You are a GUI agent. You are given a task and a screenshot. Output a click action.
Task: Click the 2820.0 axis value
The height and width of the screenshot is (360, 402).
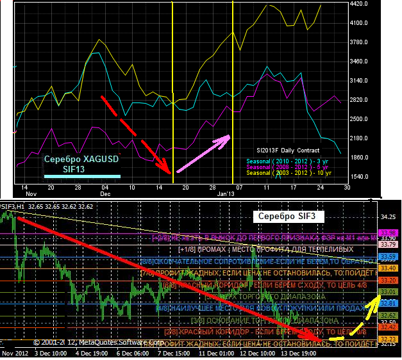click(x=360, y=100)
